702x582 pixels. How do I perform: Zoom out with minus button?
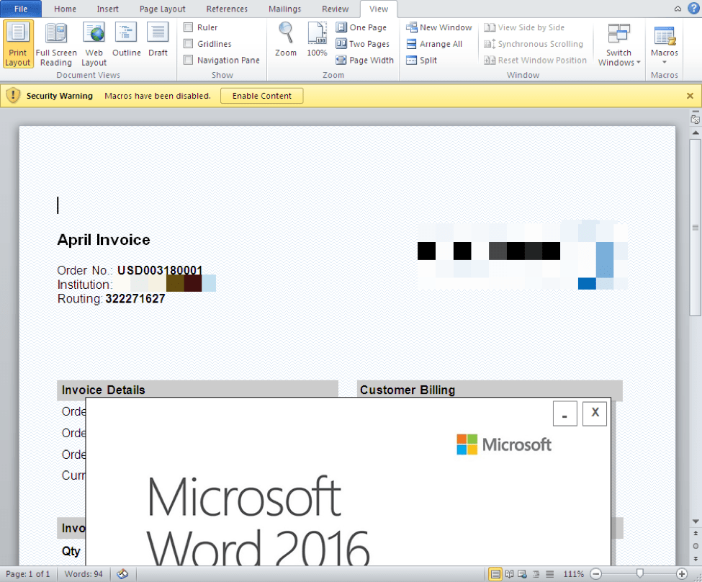(x=595, y=574)
